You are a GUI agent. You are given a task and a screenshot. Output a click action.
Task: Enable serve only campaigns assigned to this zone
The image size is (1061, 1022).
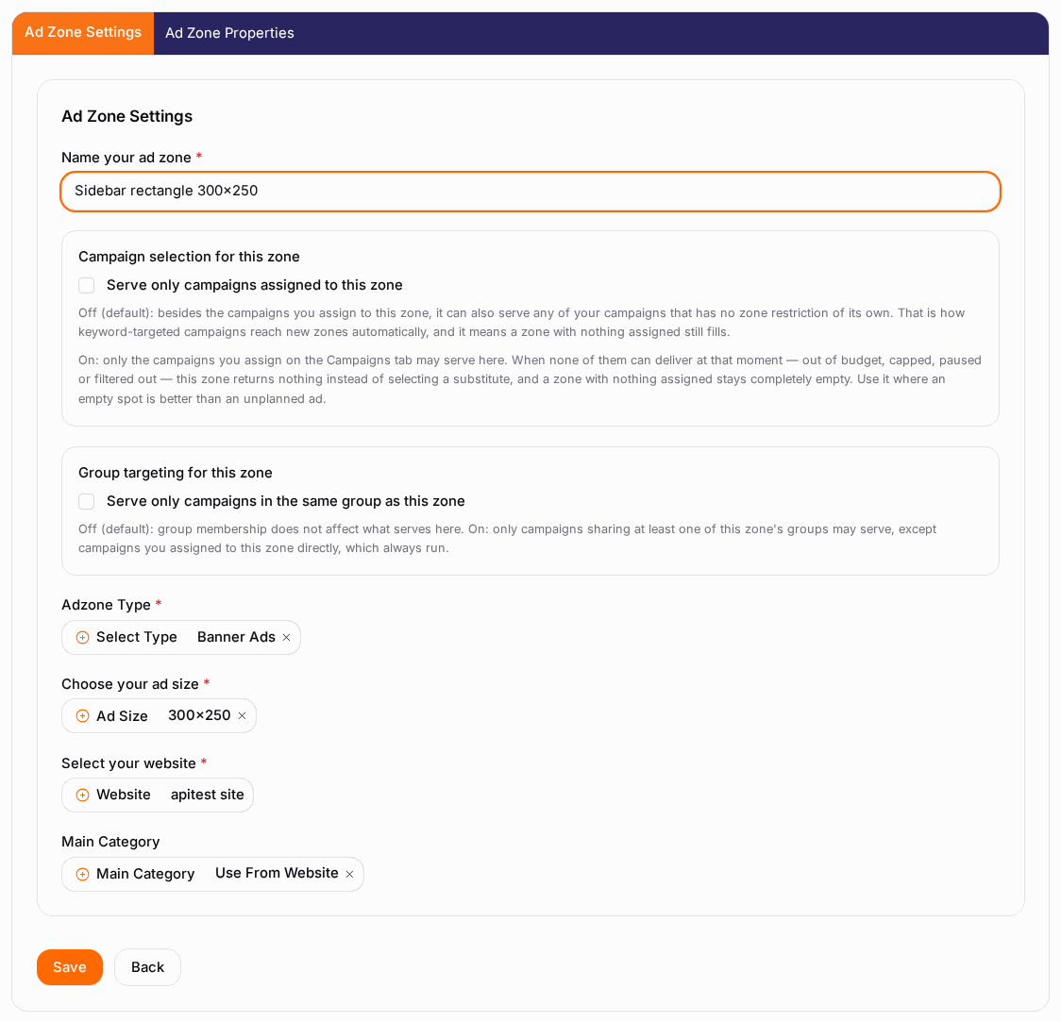click(x=87, y=285)
